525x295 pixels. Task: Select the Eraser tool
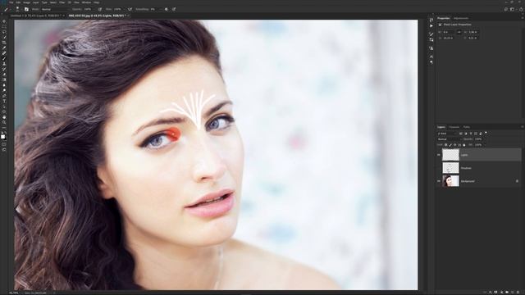[4, 75]
